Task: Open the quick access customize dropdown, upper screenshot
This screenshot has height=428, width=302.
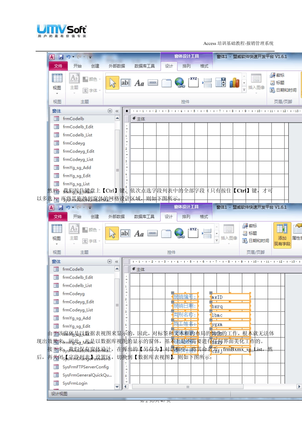Action: 90,57
